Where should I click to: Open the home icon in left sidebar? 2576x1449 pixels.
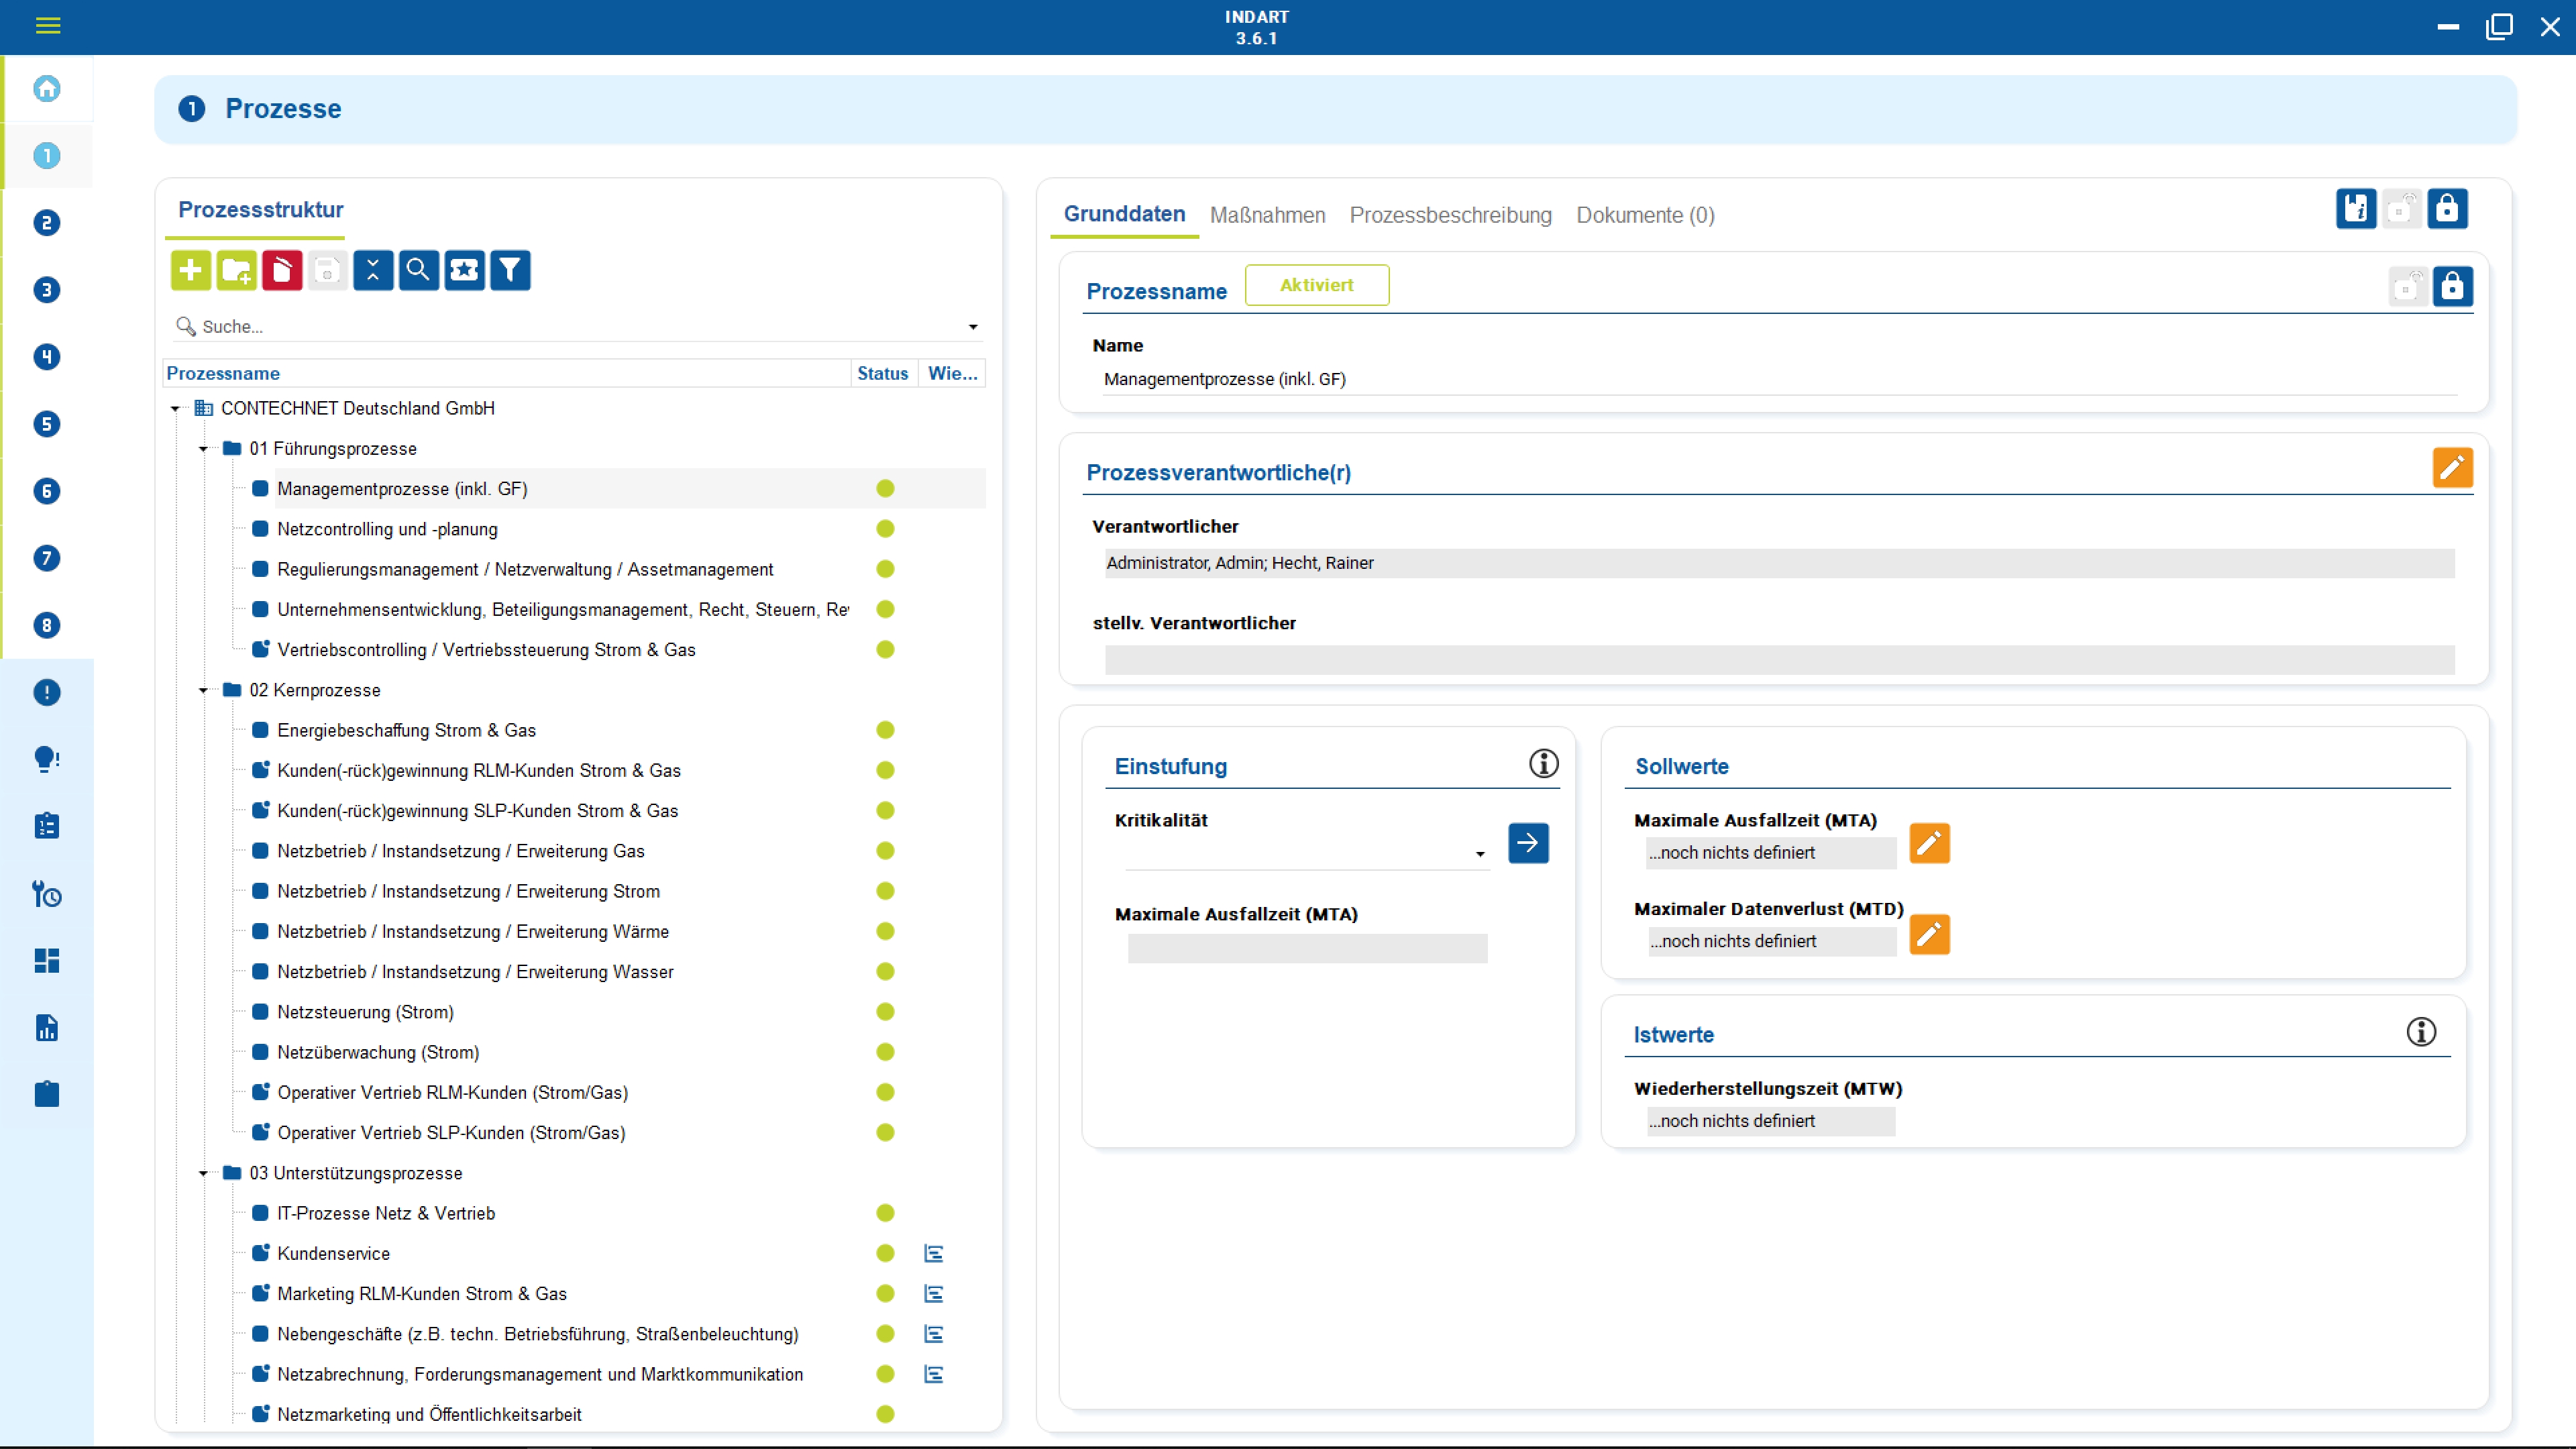pos(47,89)
